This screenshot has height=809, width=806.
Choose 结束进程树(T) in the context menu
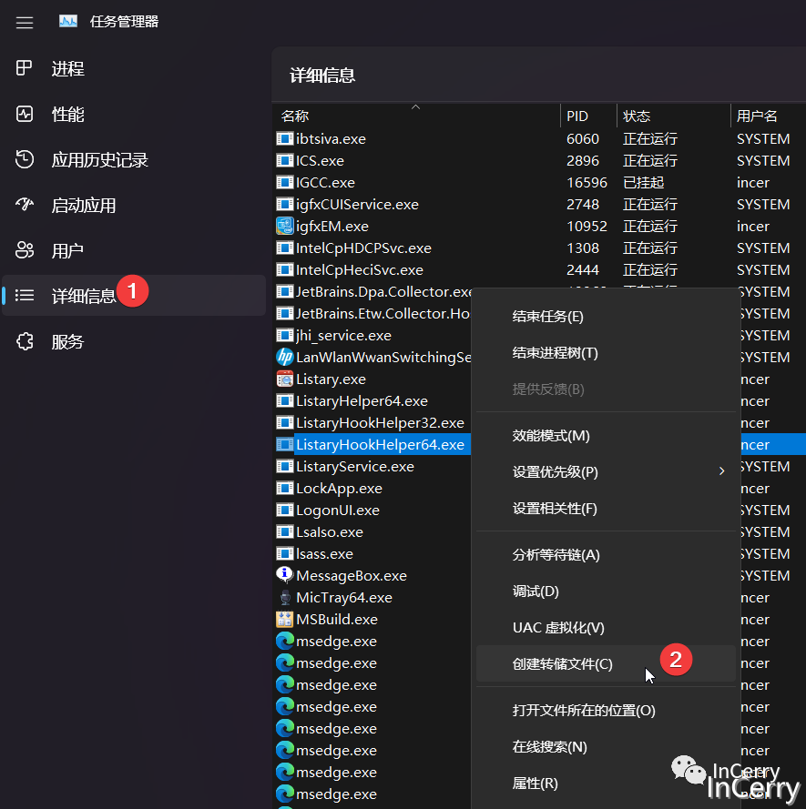click(x=605, y=353)
